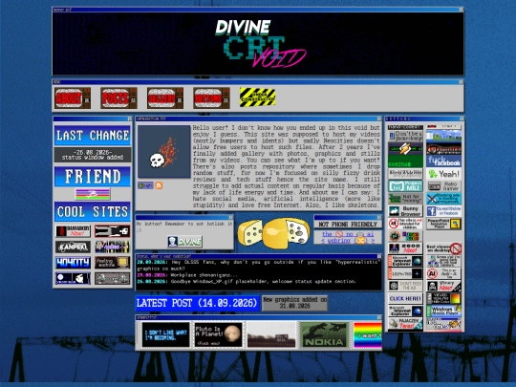The height and width of the screenshot is (387, 516).
Task: Click the PAJACZEK Teraz spider badge
Action: 405,324
